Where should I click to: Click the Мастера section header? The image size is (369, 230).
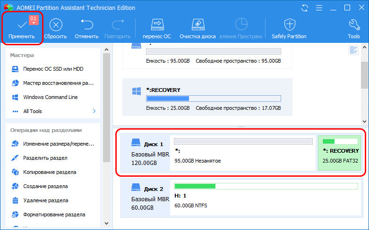(22, 55)
